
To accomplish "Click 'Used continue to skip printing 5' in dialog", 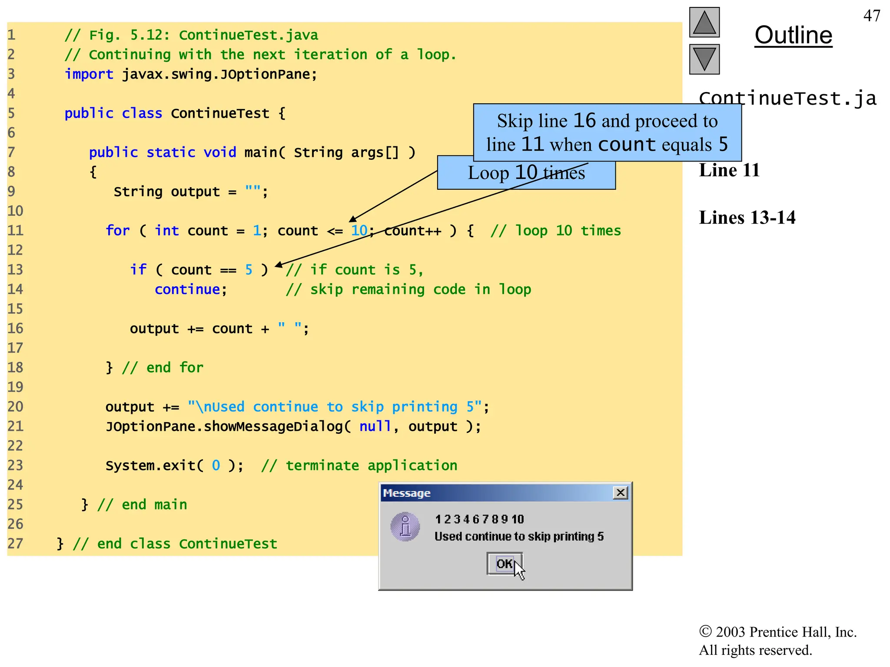I will tap(519, 537).
